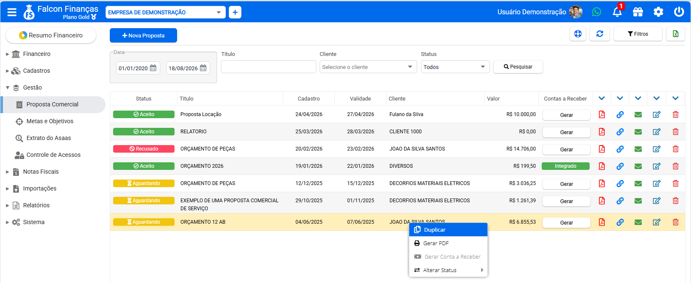Click the Pesquisar search button
691x283 pixels.
pyautogui.click(x=518, y=67)
